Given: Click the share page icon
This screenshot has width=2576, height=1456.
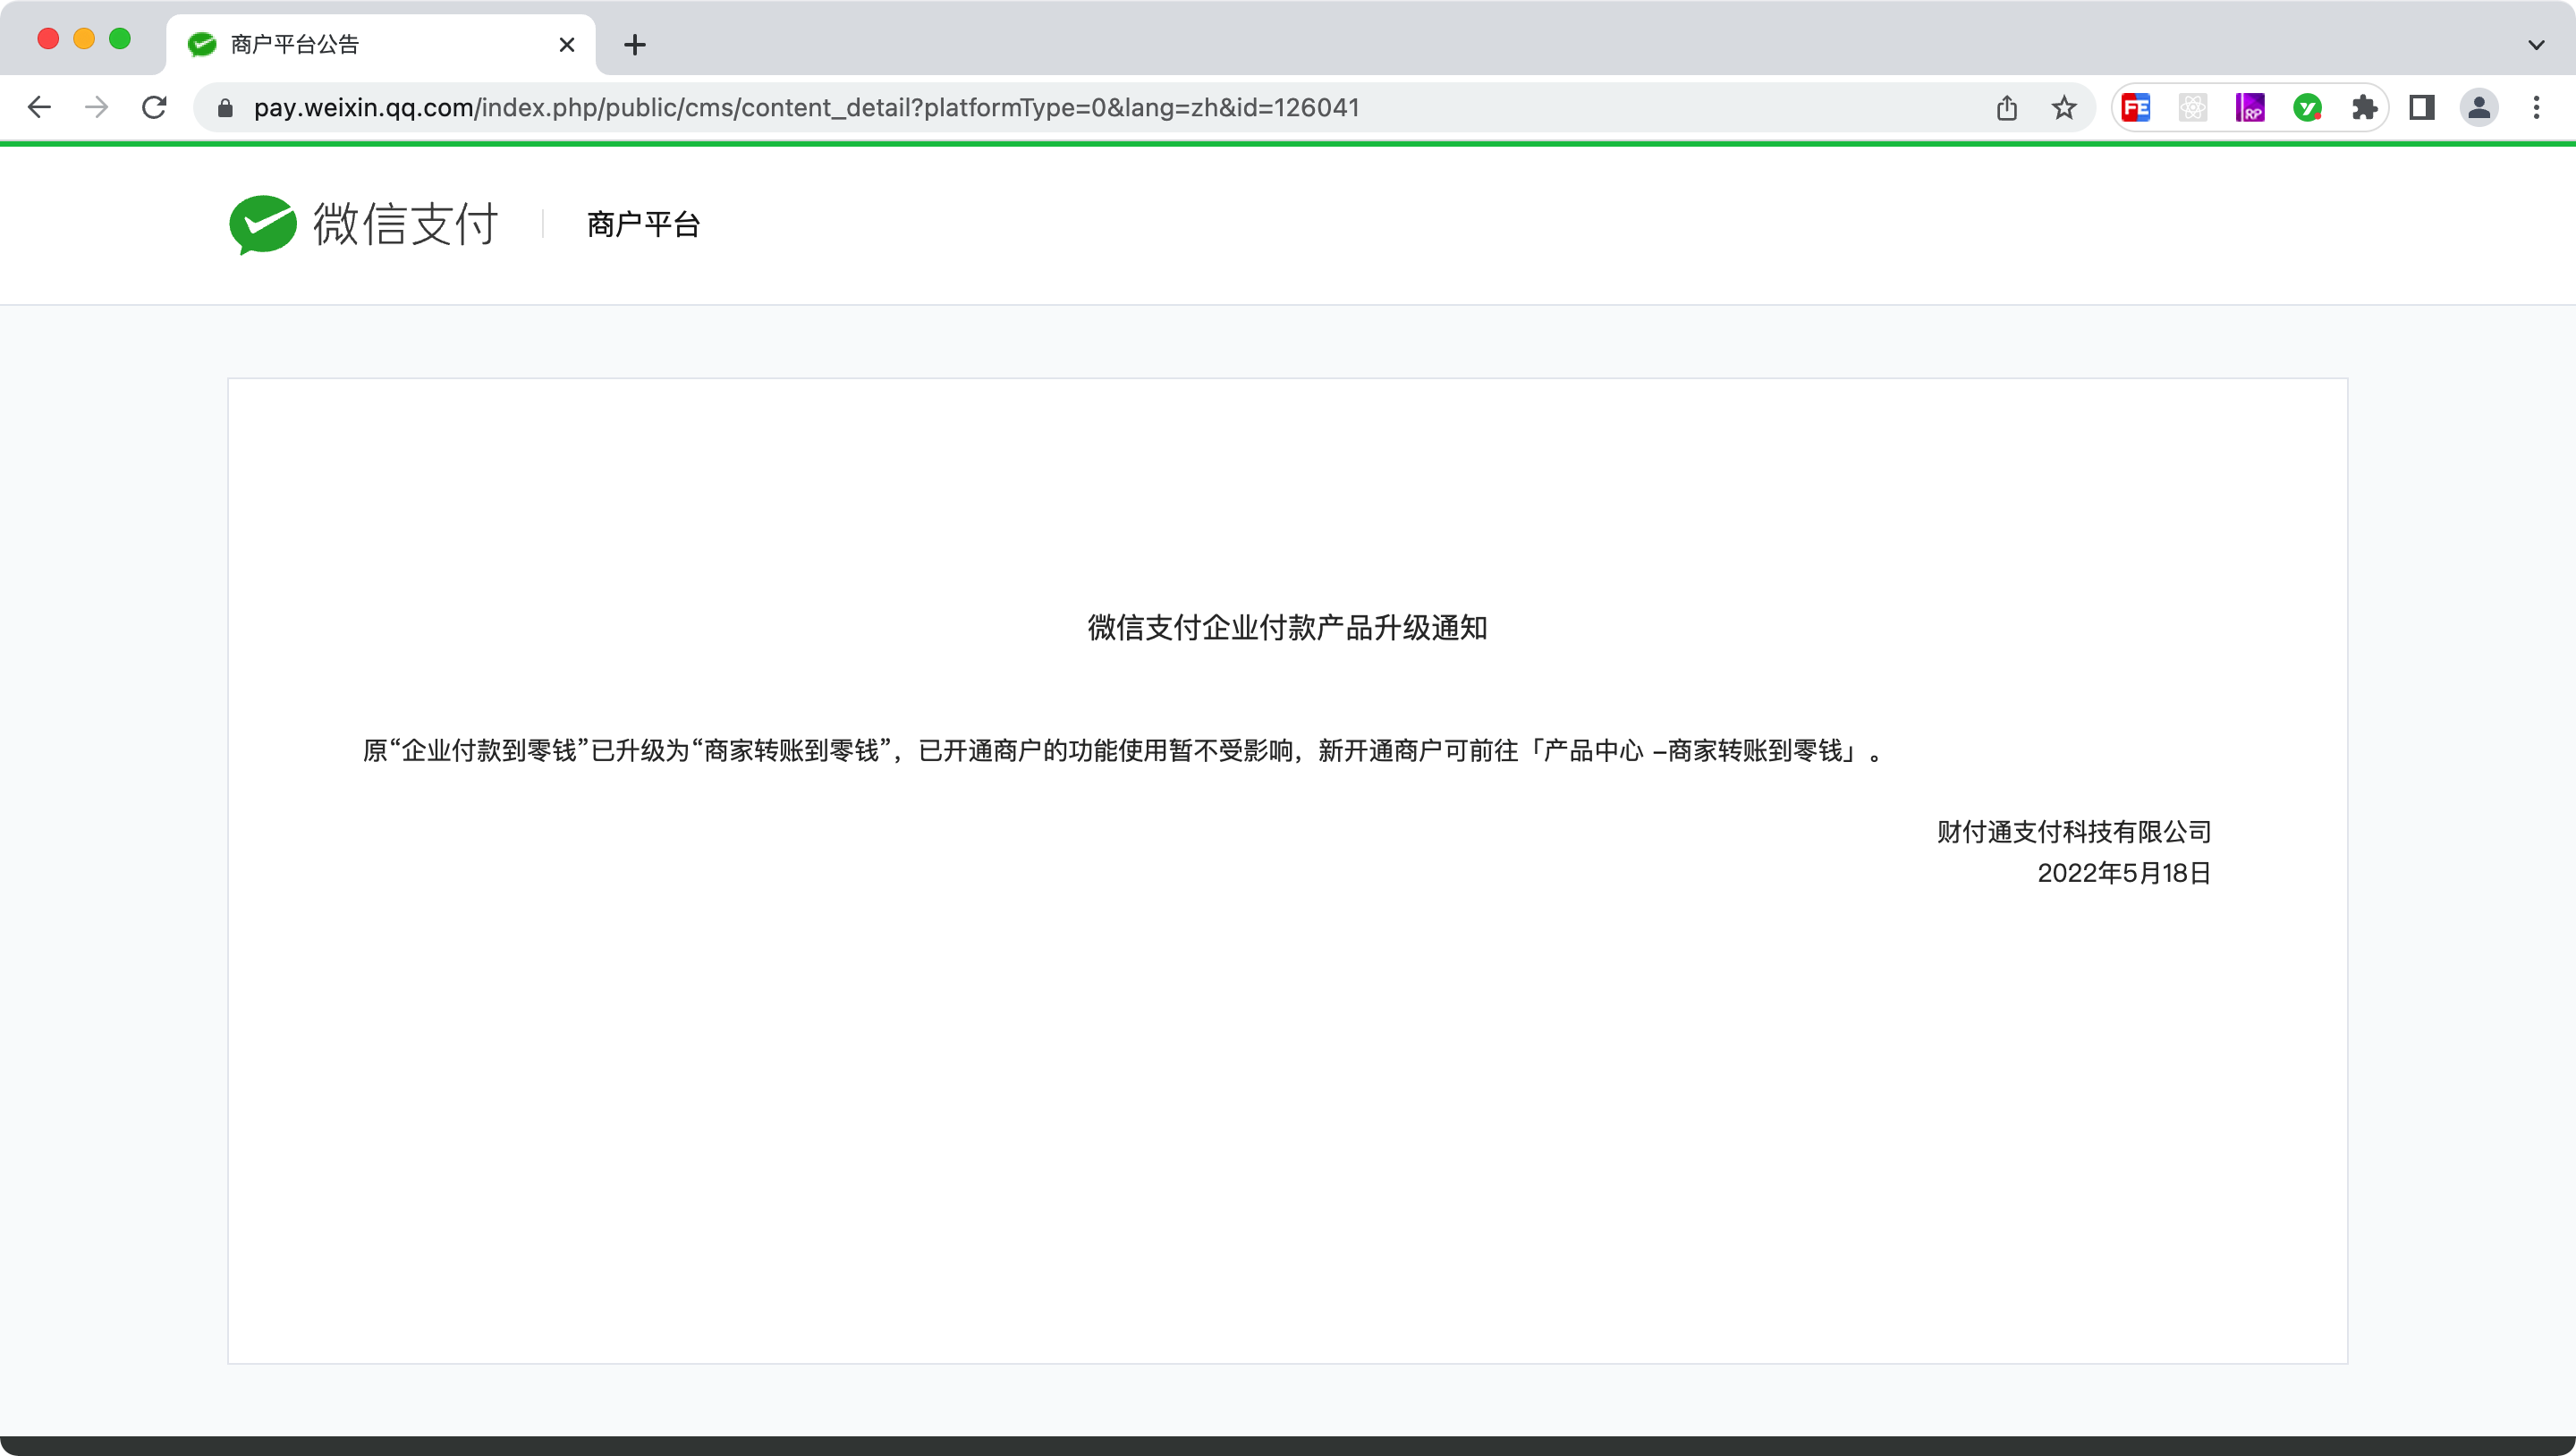Looking at the screenshot, I should (x=2006, y=107).
